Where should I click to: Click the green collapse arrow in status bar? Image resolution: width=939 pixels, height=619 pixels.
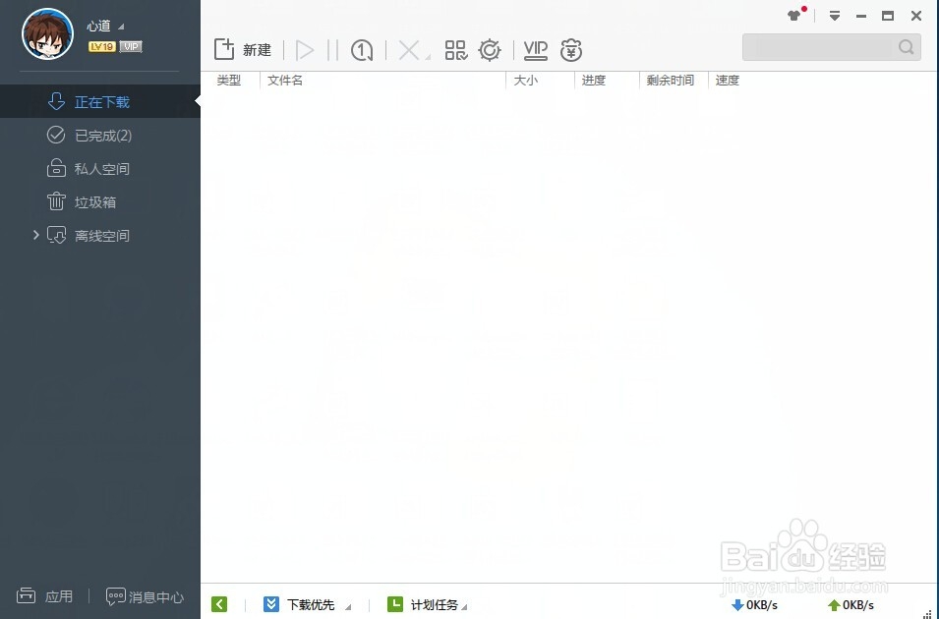coord(219,604)
